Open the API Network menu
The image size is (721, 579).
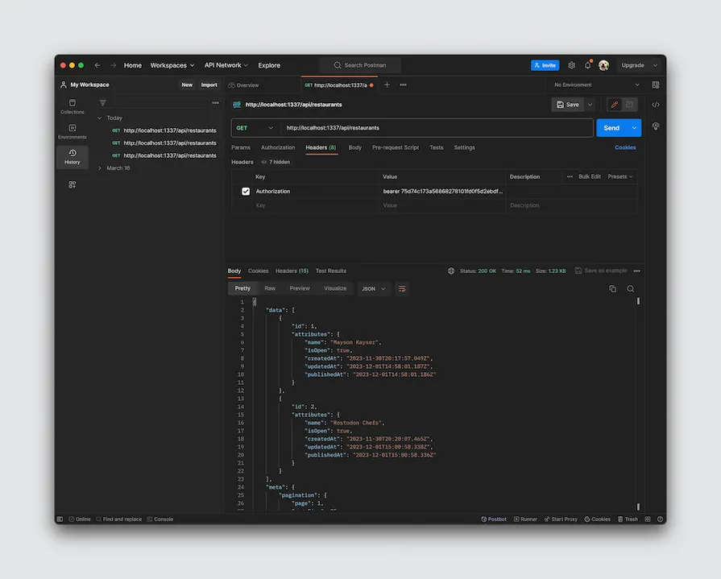pyautogui.click(x=225, y=65)
